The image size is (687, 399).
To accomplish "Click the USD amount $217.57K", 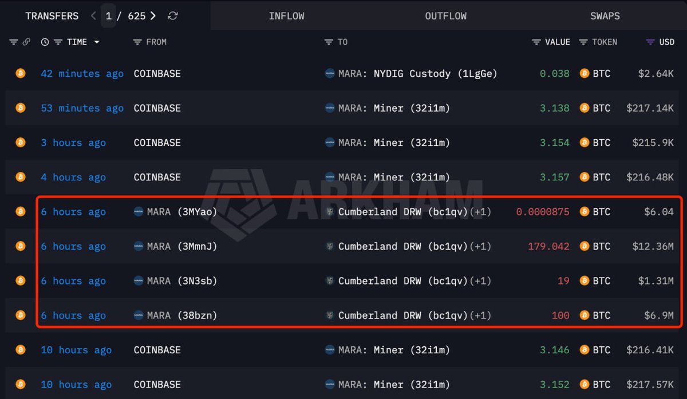I will [650, 385].
